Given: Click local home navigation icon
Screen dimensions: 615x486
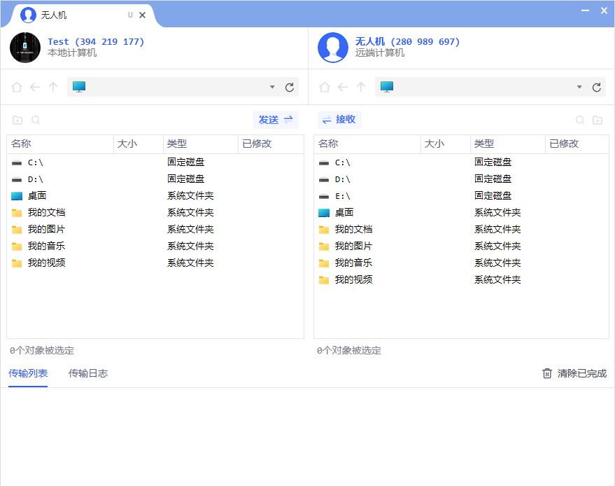Looking at the screenshot, I should point(17,87).
